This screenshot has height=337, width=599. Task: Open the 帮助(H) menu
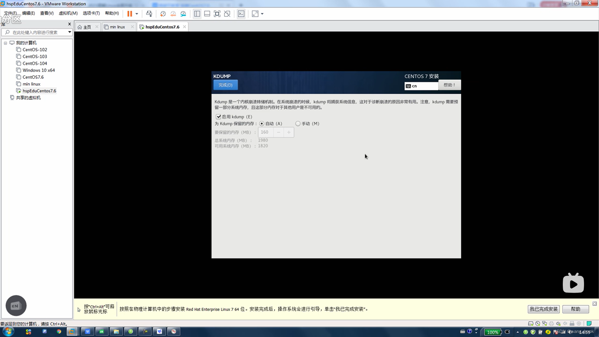[x=112, y=13]
